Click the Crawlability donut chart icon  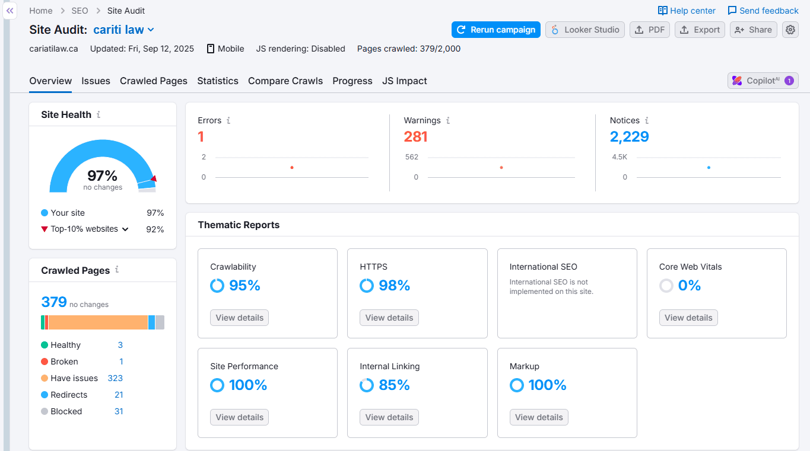point(217,286)
